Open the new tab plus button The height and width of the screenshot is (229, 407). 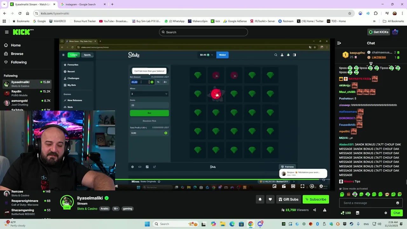tap(112, 4)
